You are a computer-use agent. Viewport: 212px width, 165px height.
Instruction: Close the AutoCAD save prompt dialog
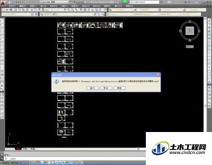(158, 75)
